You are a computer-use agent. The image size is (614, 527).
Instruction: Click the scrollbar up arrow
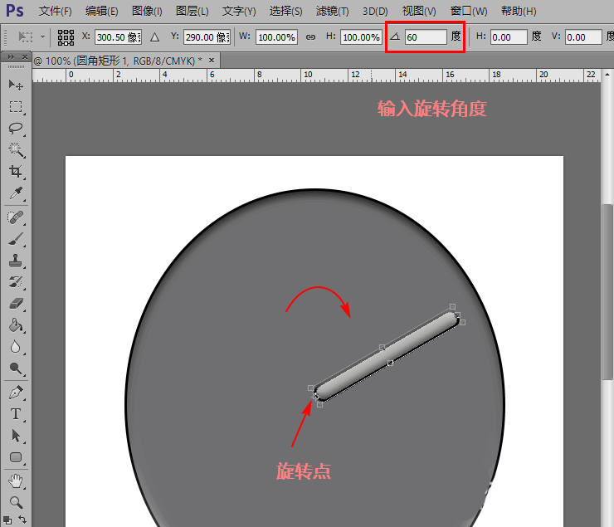click(607, 74)
